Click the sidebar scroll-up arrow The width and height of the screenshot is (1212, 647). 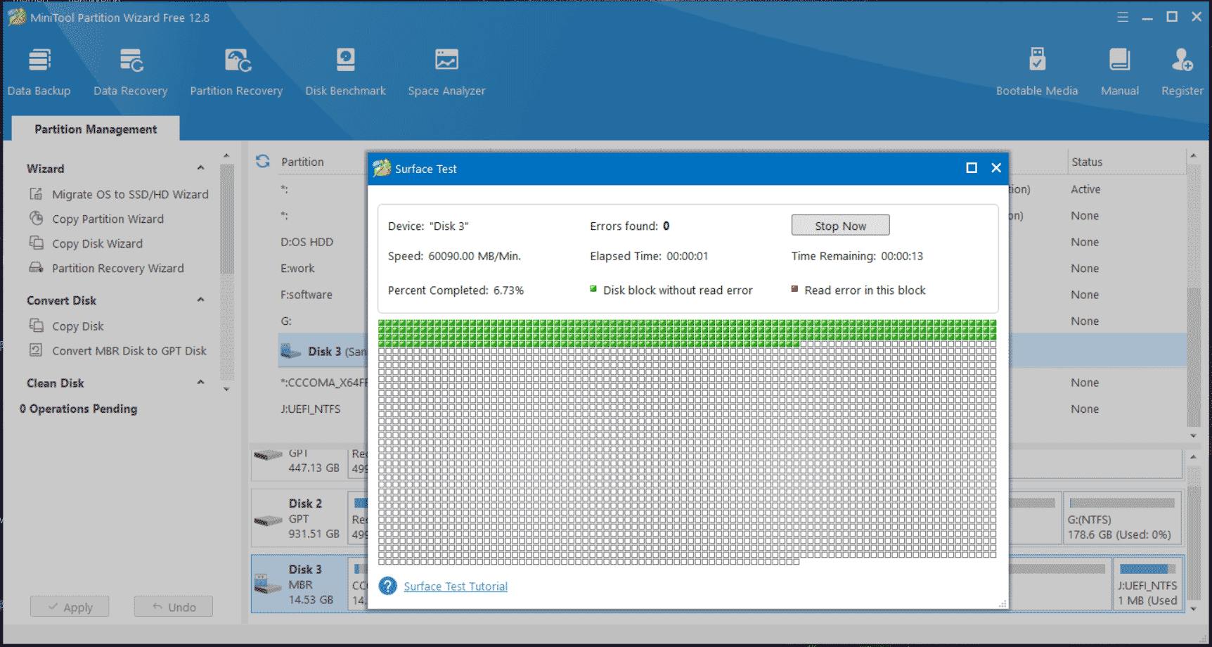pyautogui.click(x=226, y=155)
